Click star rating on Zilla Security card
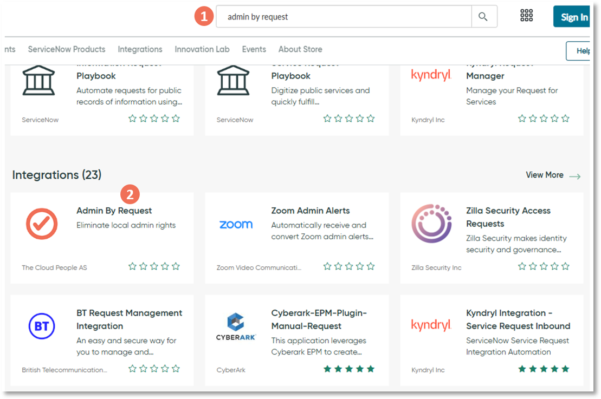 tap(544, 266)
